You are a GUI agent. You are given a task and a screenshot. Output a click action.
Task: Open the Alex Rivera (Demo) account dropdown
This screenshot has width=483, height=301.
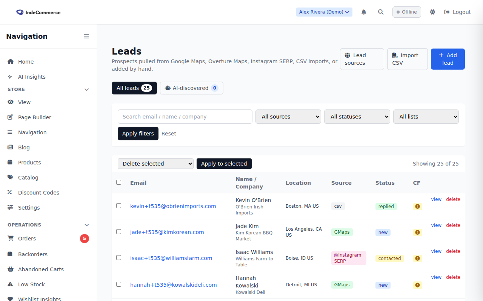(x=324, y=12)
